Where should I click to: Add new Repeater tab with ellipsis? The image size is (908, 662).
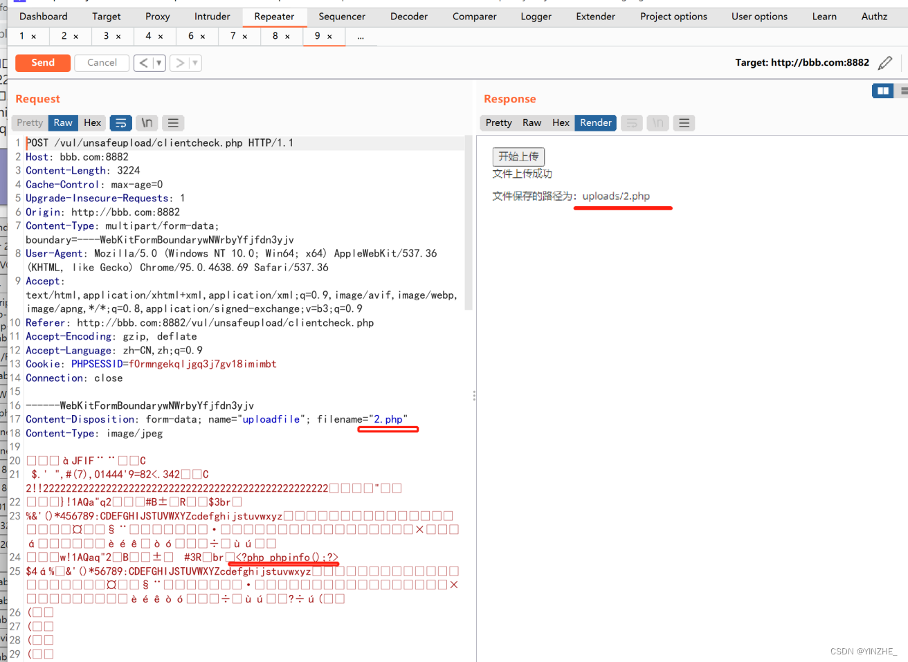pyautogui.click(x=361, y=37)
